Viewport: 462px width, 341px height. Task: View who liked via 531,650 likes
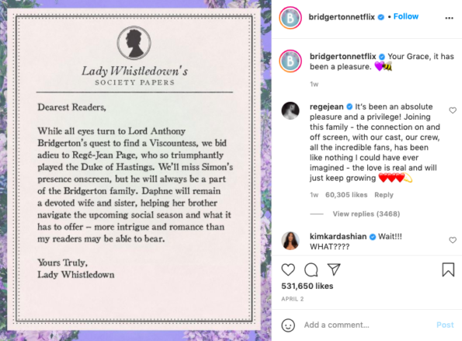307,286
